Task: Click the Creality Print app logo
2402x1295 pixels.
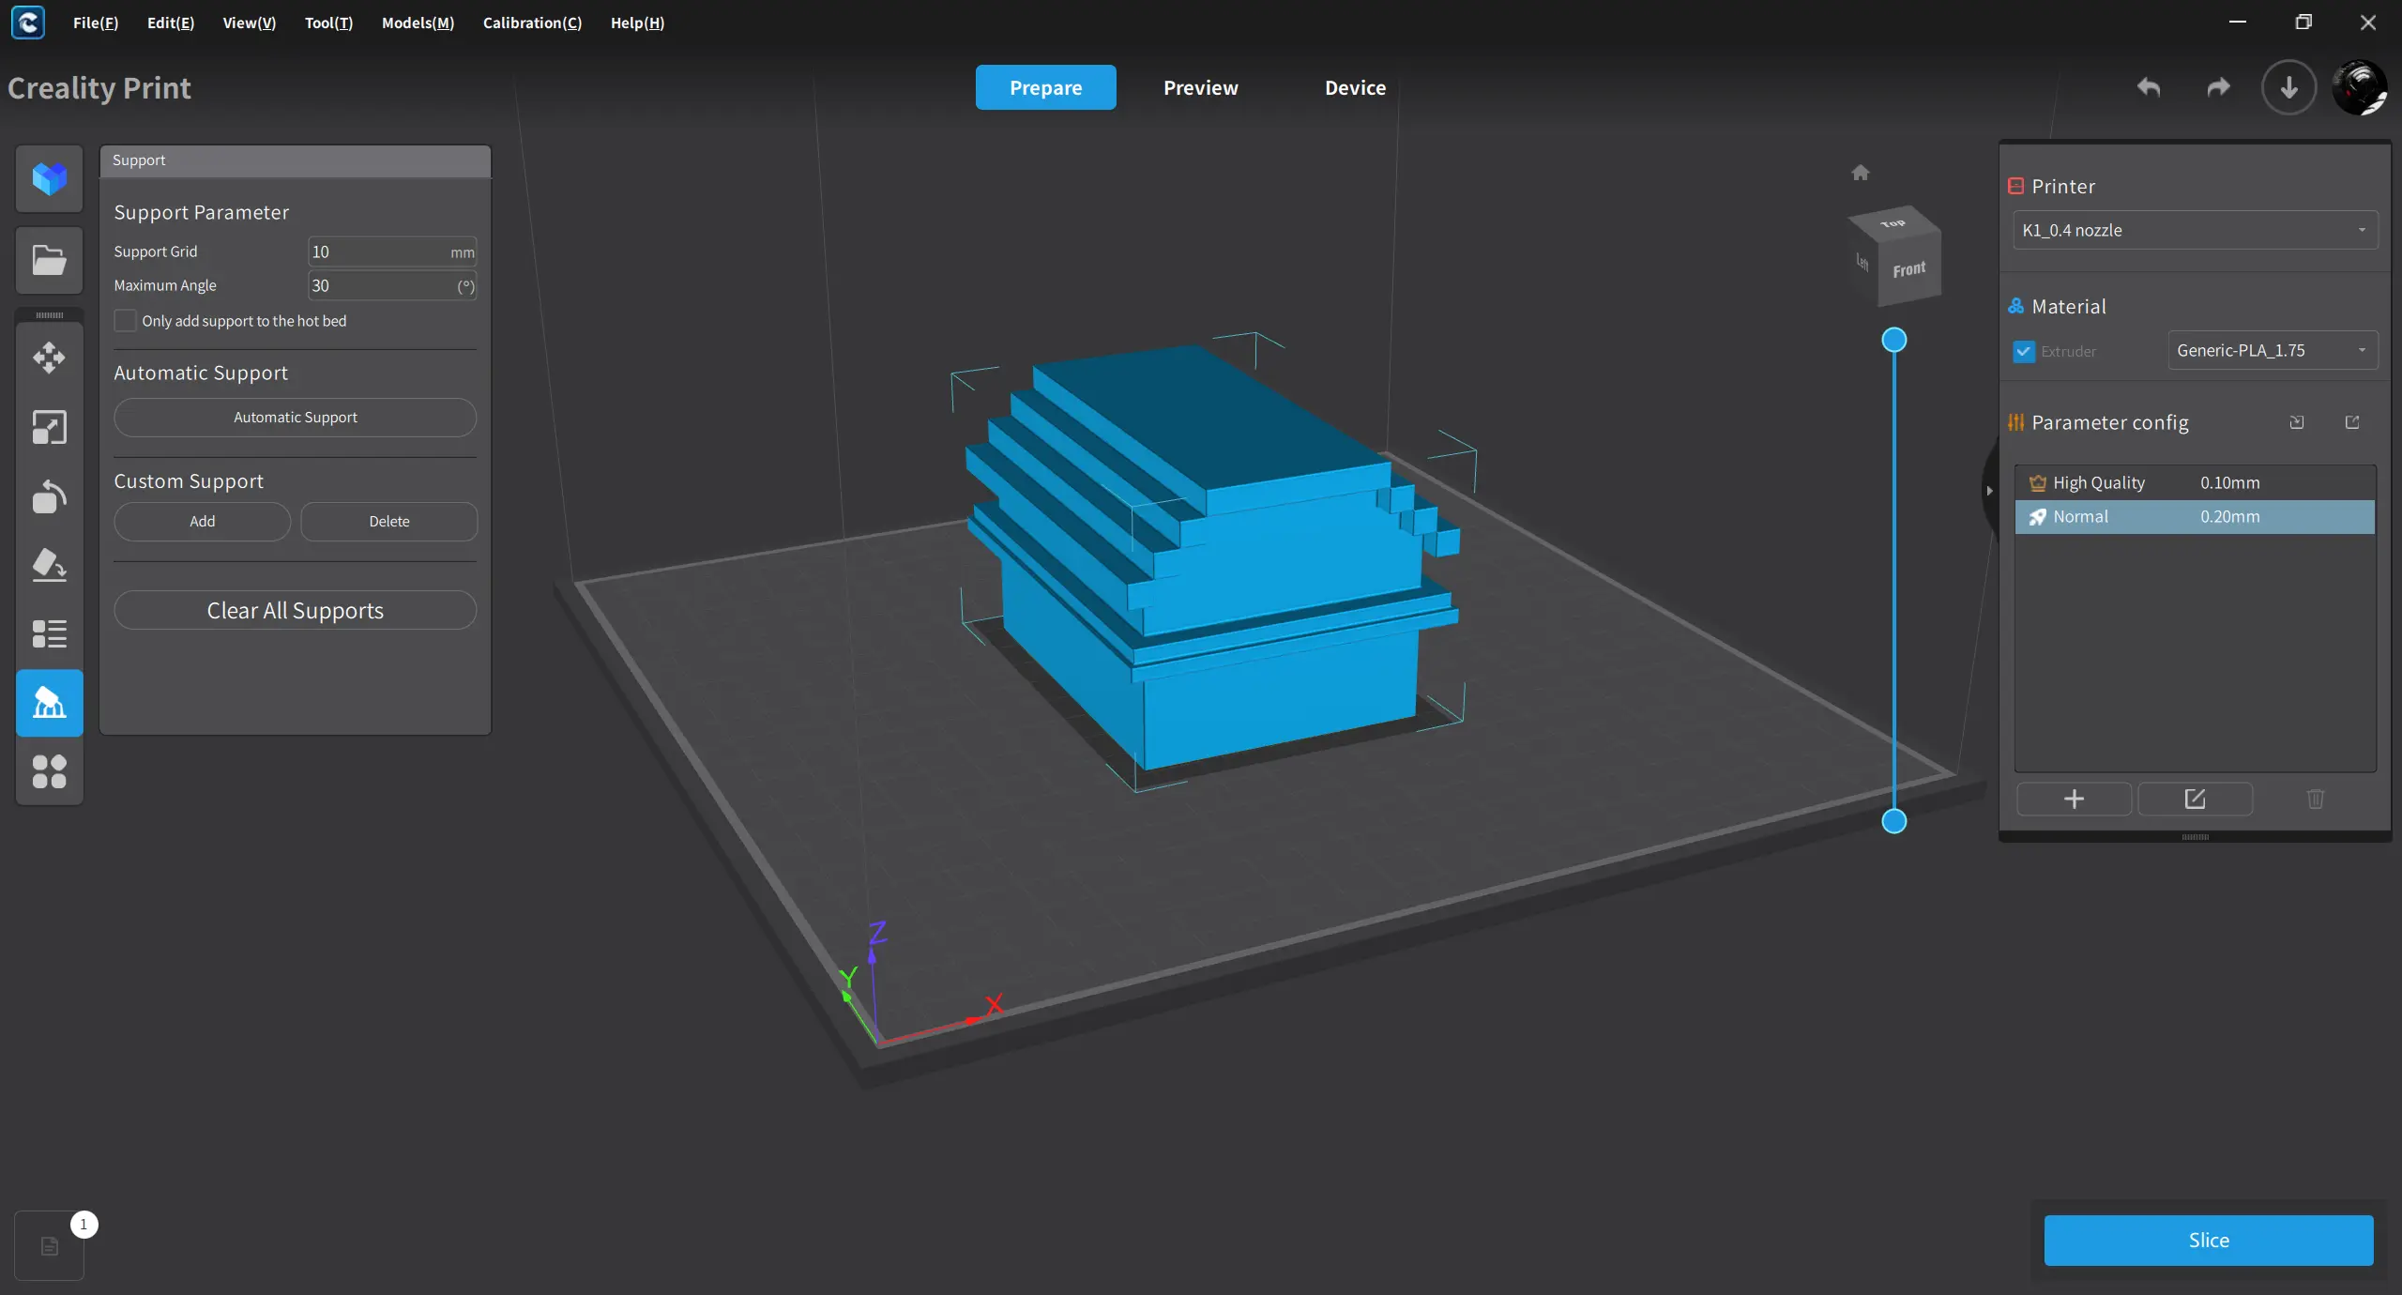Action: point(28,23)
